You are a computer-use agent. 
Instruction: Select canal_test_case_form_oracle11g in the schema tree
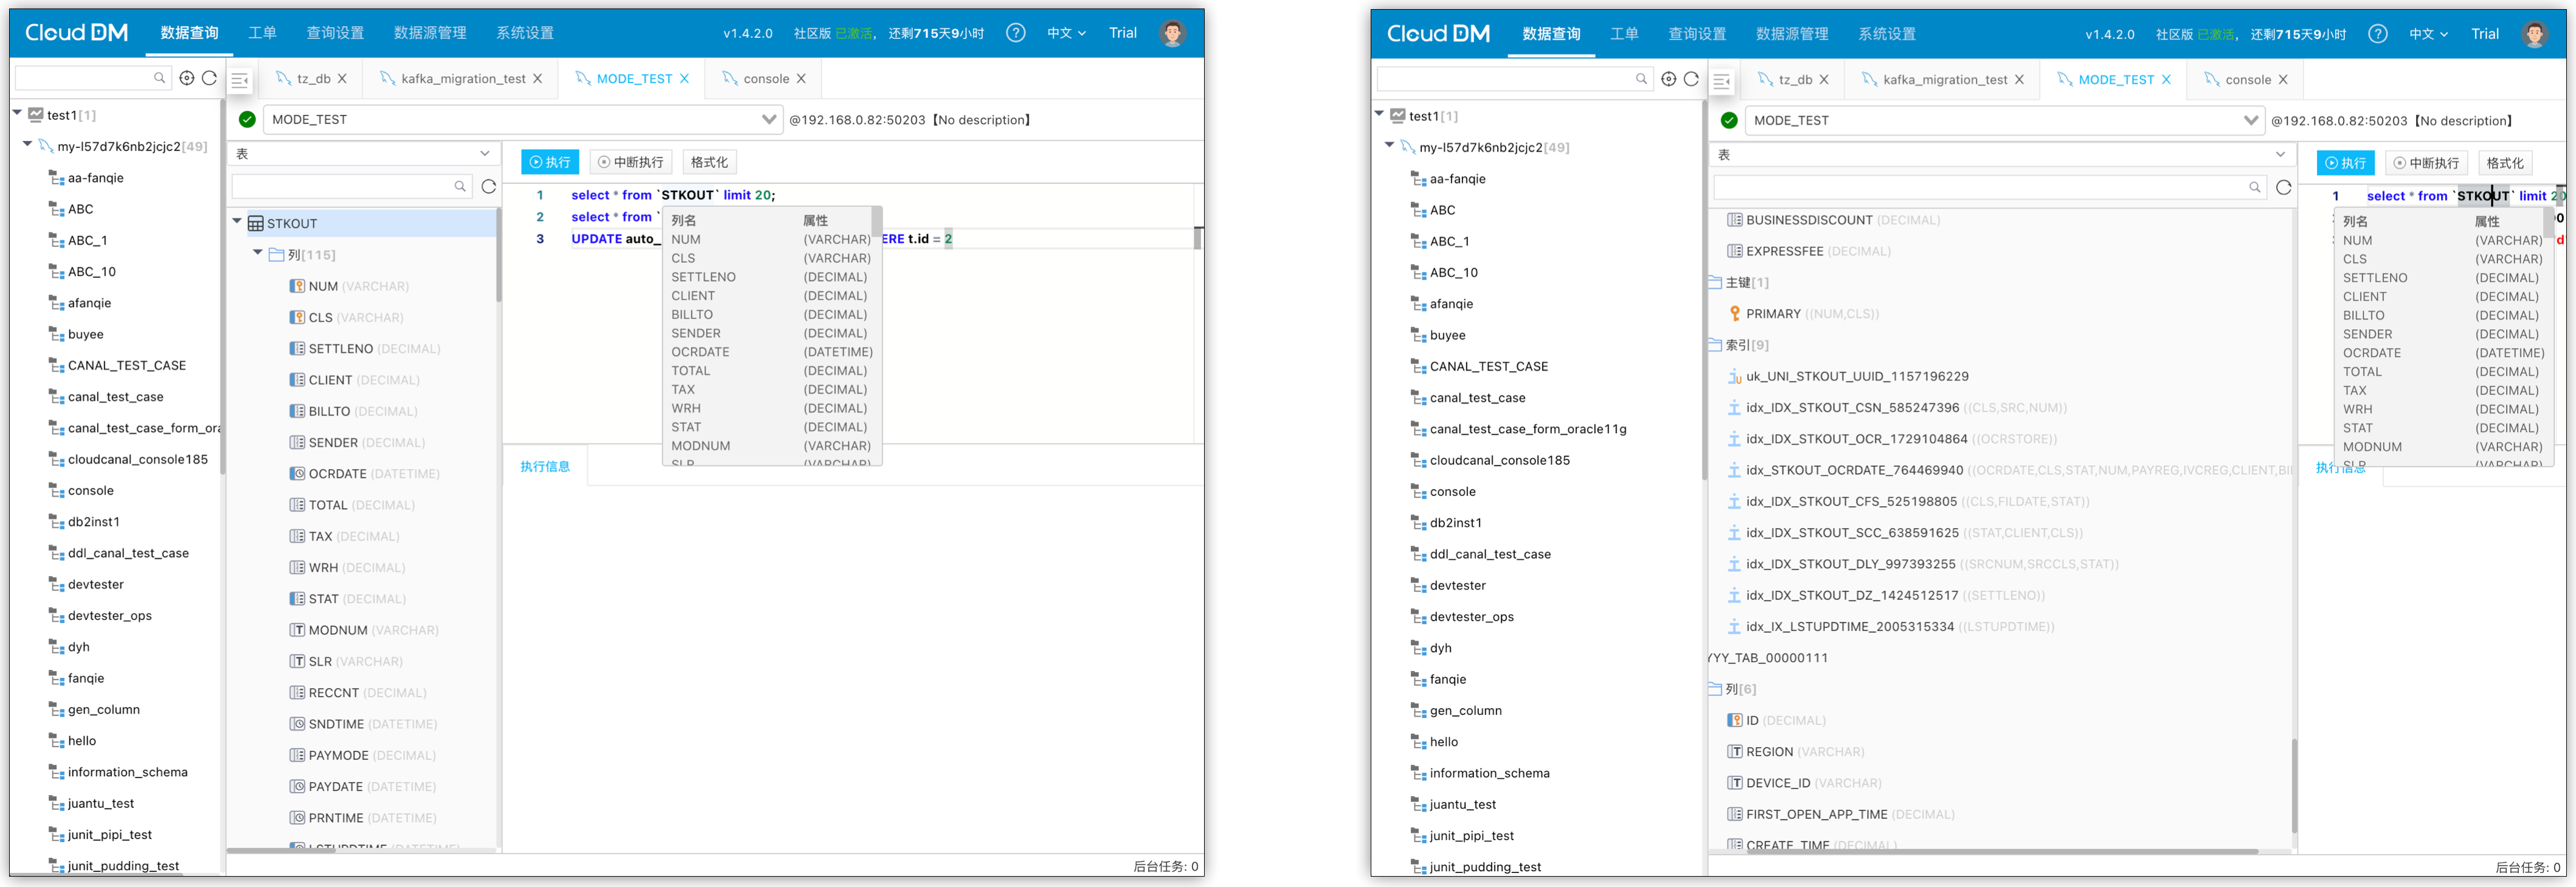click(1527, 429)
